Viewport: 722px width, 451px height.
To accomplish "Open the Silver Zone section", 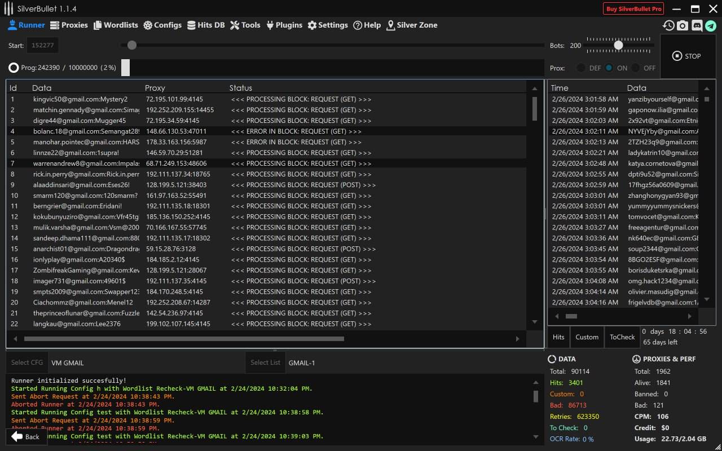I will tap(412, 25).
